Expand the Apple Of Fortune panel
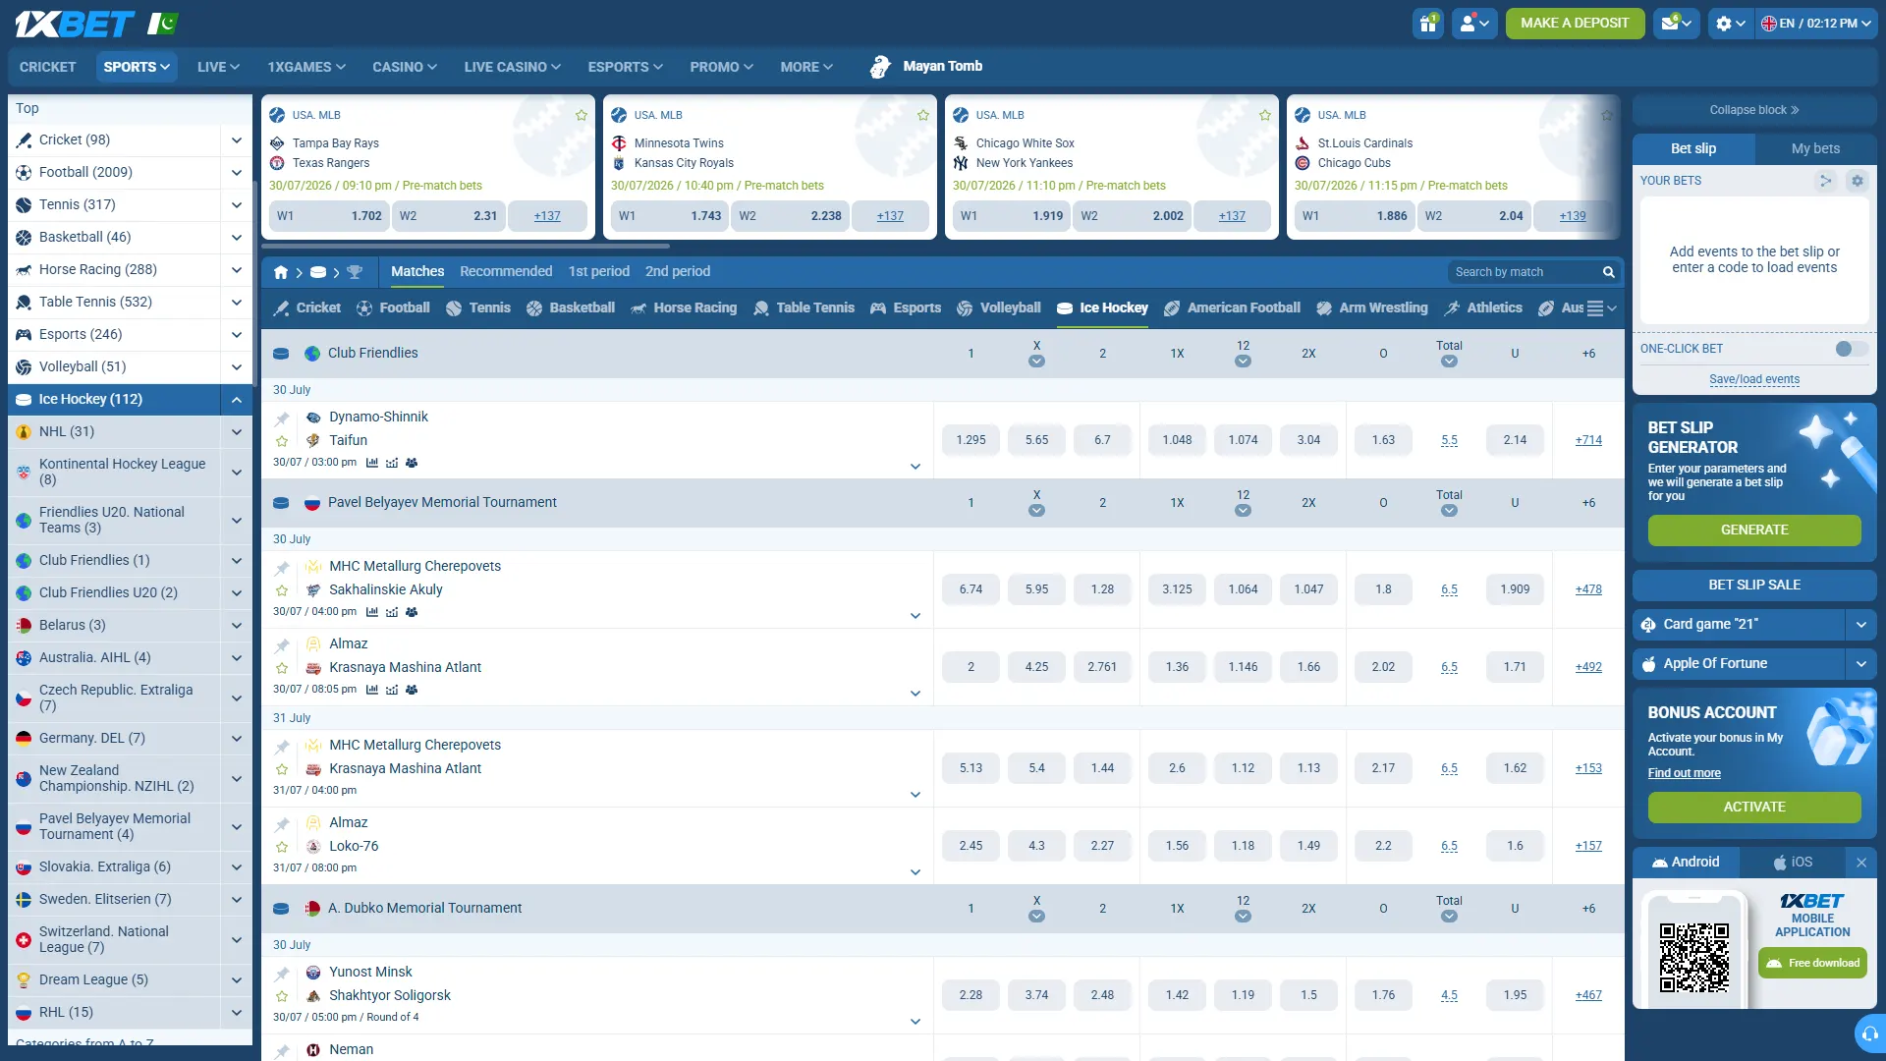 tap(1860, 664)
